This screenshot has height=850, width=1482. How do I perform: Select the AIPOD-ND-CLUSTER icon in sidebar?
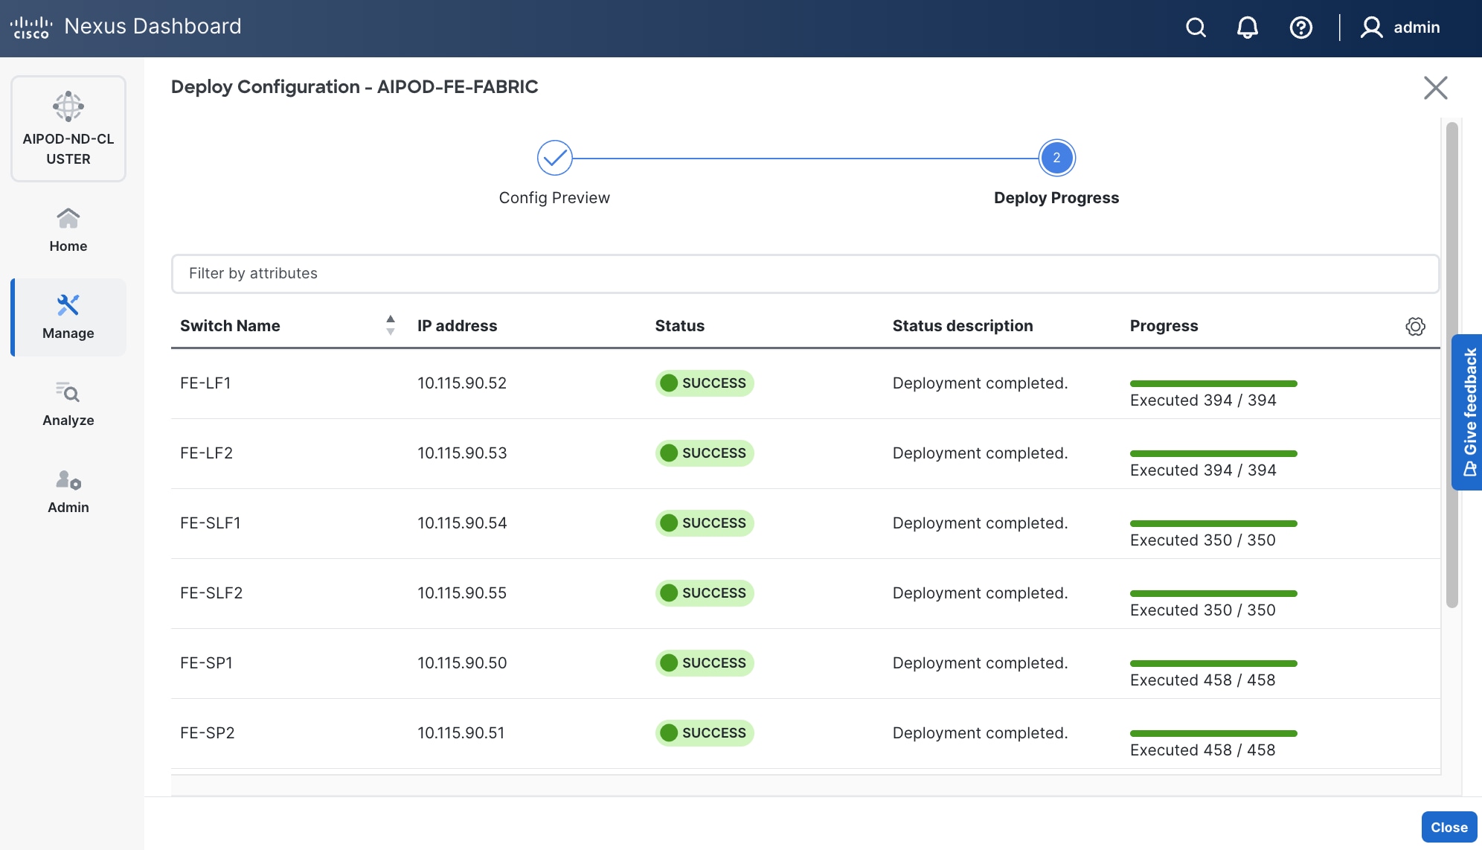click(x=68, y=106)
